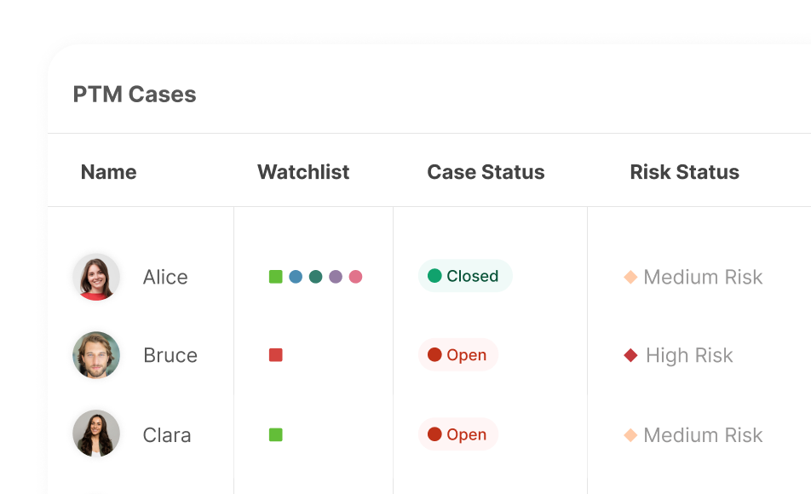
Task: Open Bruce's profile avatar
Action: pos(96,355)
